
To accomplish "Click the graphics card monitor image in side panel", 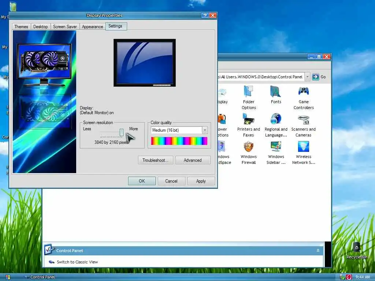I will [x=44, y=65].
